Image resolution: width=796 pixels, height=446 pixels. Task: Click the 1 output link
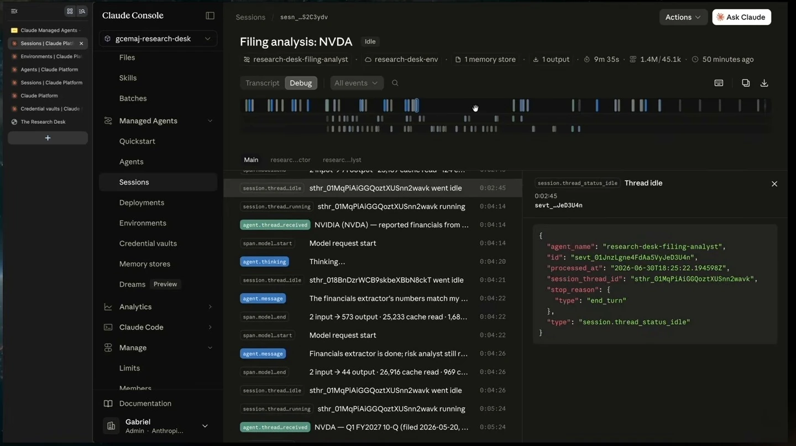pyautogui.click(x=551, y=59)
